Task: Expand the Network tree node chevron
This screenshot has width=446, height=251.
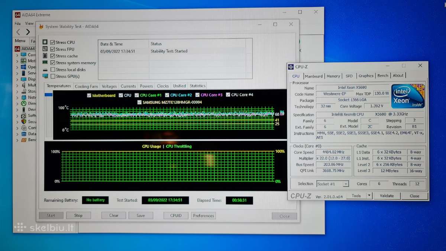Action: [x=17, y=97]
